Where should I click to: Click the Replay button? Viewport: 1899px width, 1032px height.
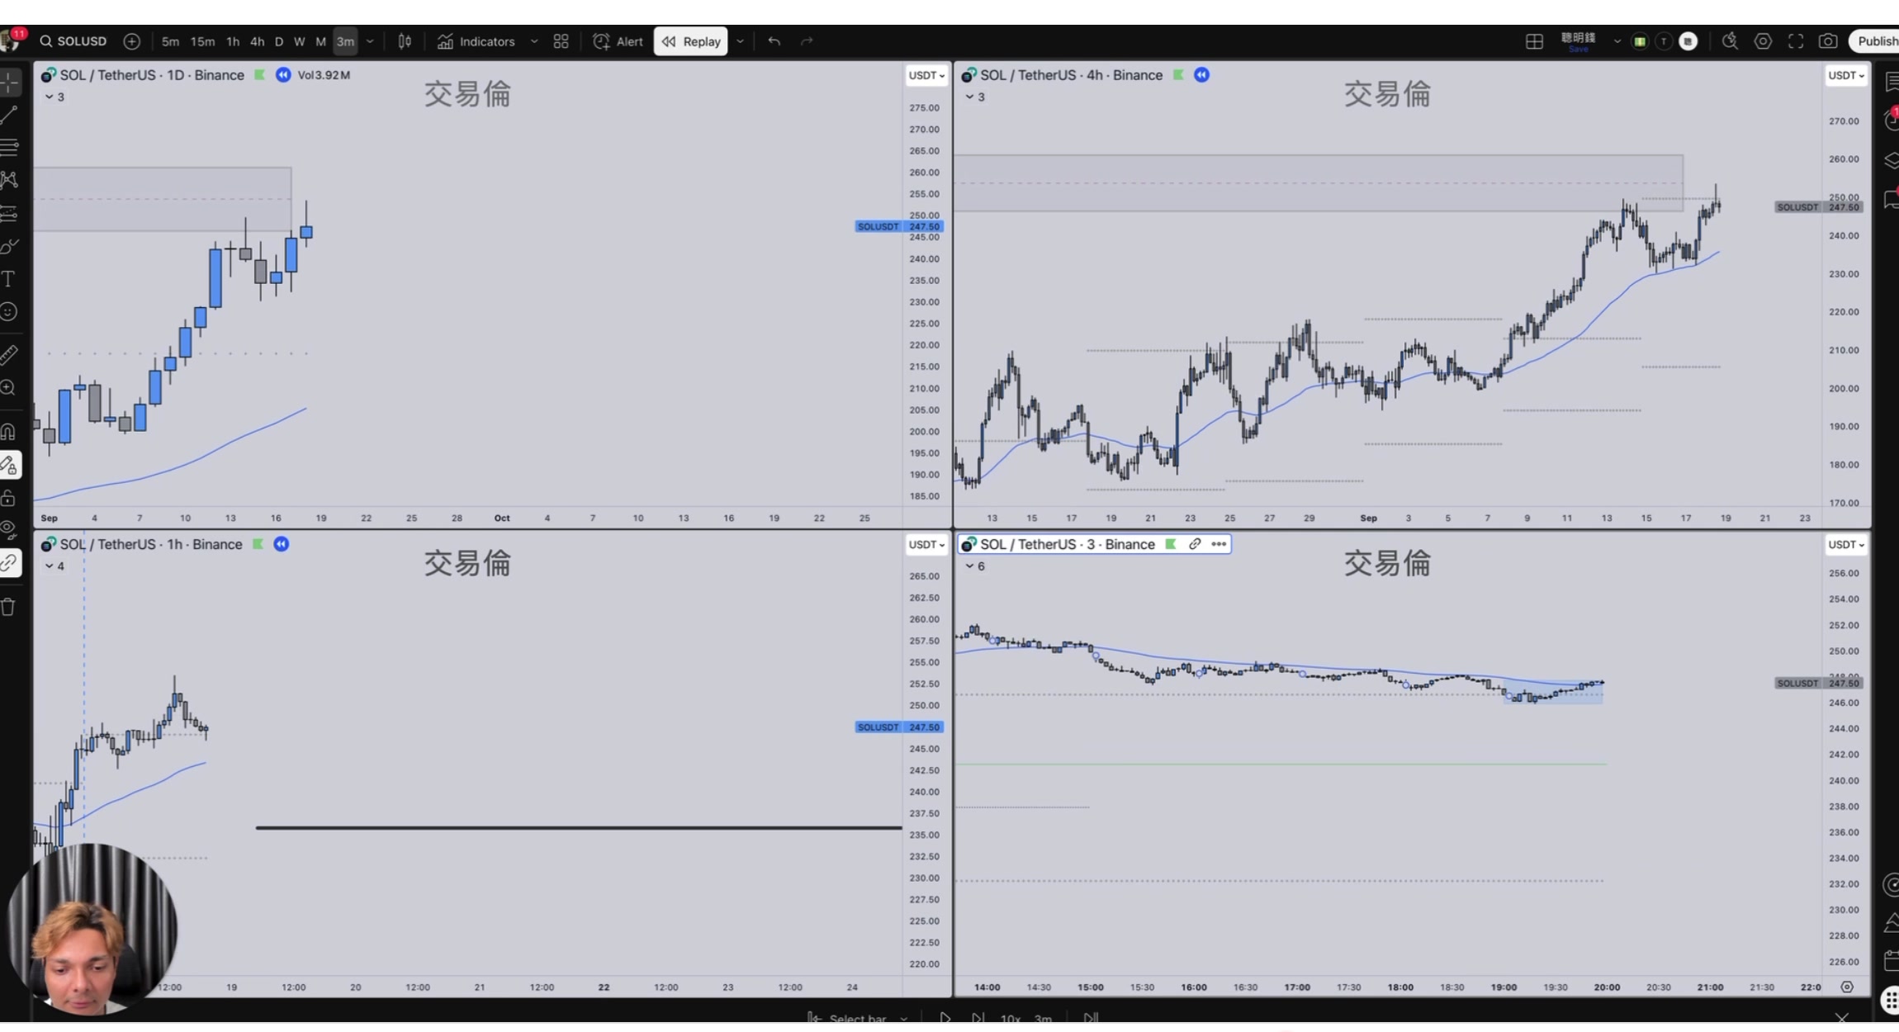click(691, 41)
